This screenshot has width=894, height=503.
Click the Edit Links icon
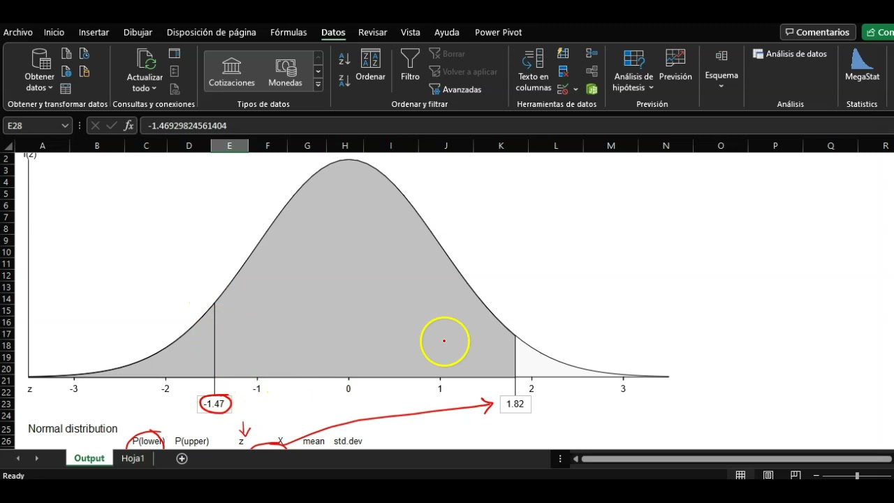pos(175,89)
